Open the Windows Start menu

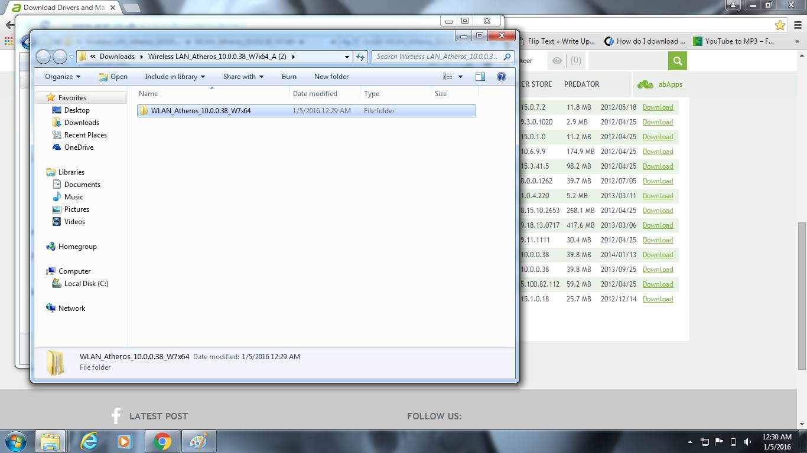(x=15, y=441)
